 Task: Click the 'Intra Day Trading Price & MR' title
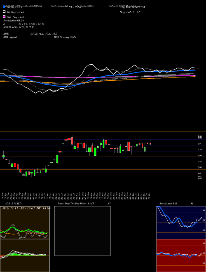coord(76,204)
